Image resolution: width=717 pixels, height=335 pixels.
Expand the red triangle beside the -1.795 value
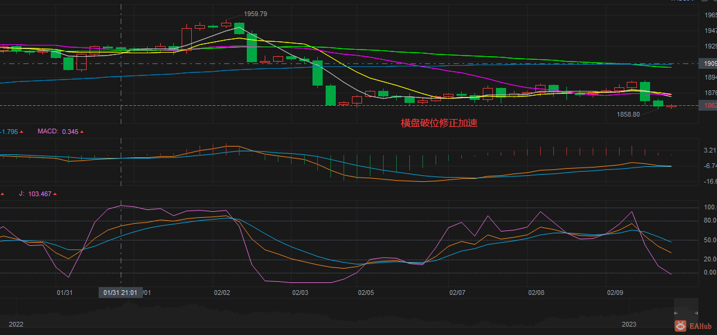point(21,132)
